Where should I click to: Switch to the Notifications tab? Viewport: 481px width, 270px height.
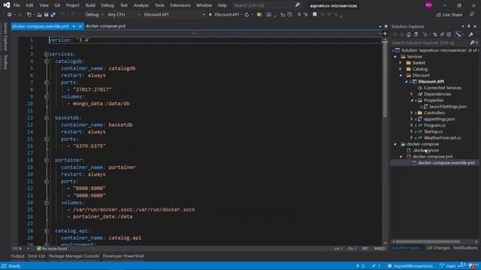465,248
